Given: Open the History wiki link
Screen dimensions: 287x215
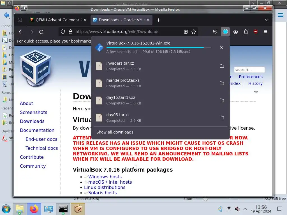Looking at the screenshot, I should [255, 83].
